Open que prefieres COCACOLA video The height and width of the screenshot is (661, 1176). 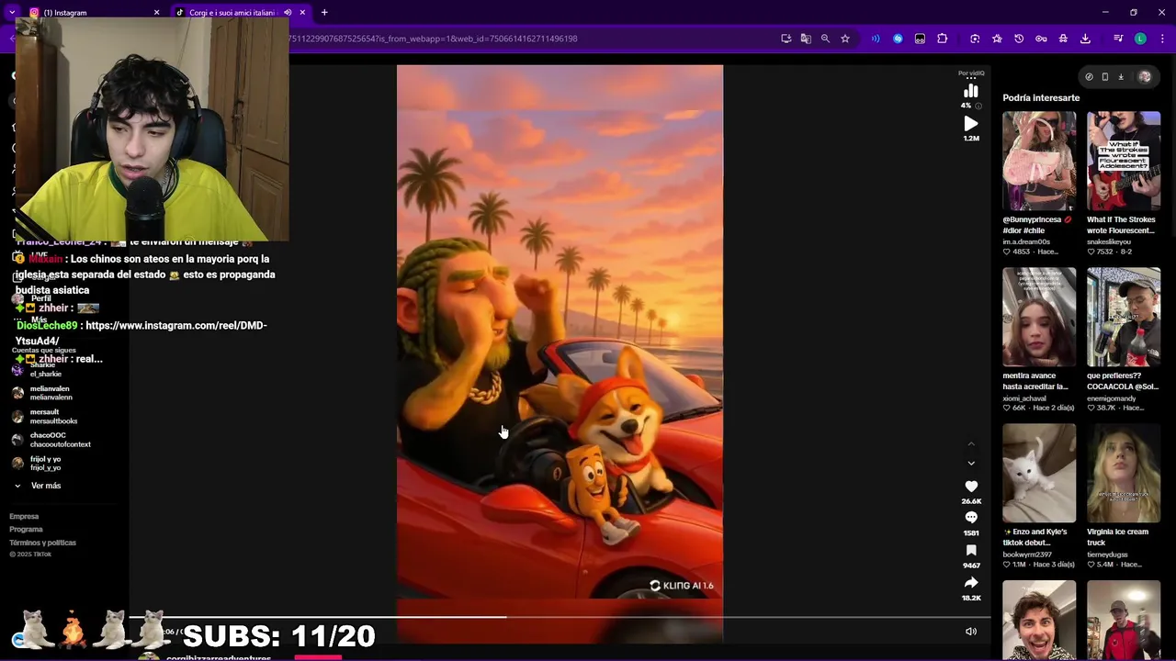tap(1124, 318)
